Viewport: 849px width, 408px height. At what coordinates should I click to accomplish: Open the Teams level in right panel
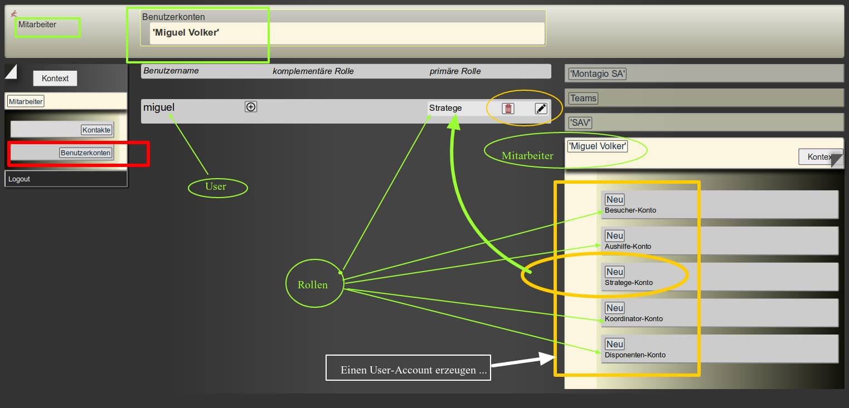583,98
